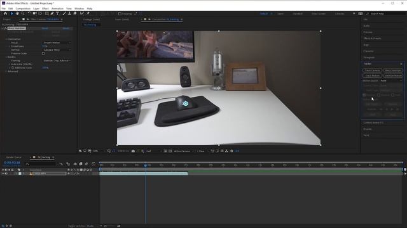Click Reset link on Warp Stabilizer effect
Image resolution: width=407 pixels, height=228 pixels.
[x=45, y=28]
